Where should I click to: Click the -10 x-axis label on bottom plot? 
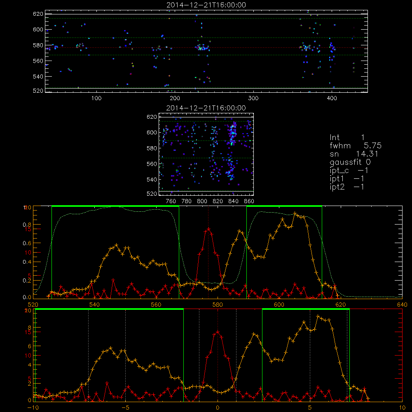coord(33,408)
